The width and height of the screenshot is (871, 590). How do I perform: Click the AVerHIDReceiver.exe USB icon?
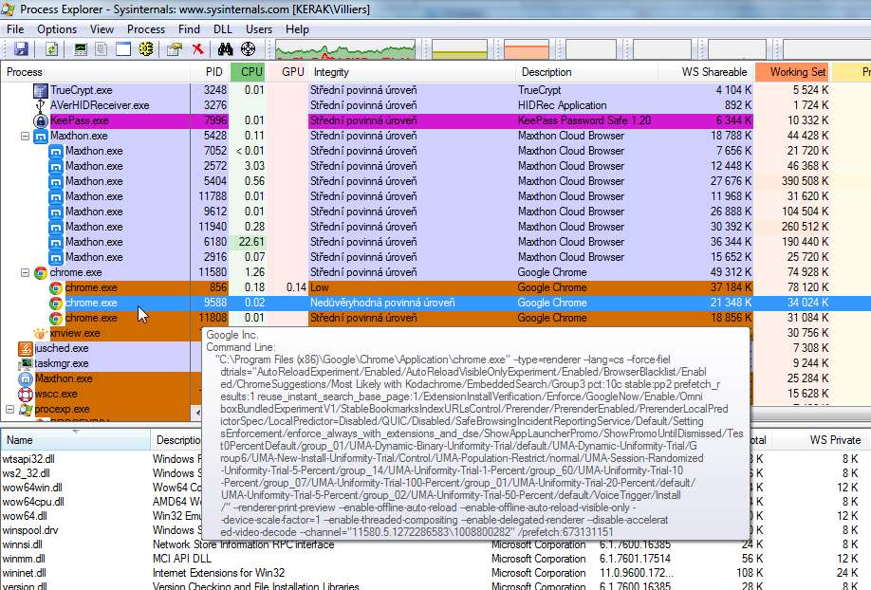tap(40, 105)
